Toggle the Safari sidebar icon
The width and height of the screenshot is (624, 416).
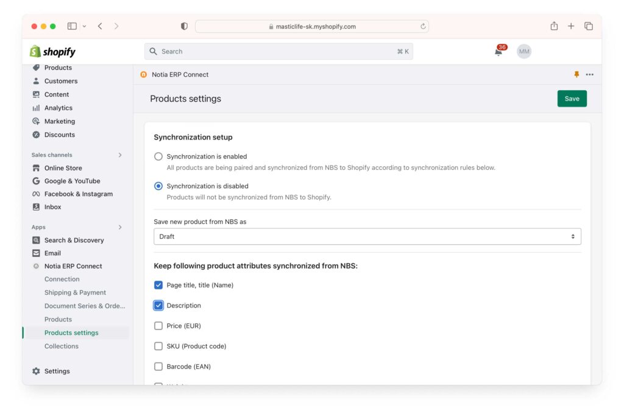[x=72, y=26]
